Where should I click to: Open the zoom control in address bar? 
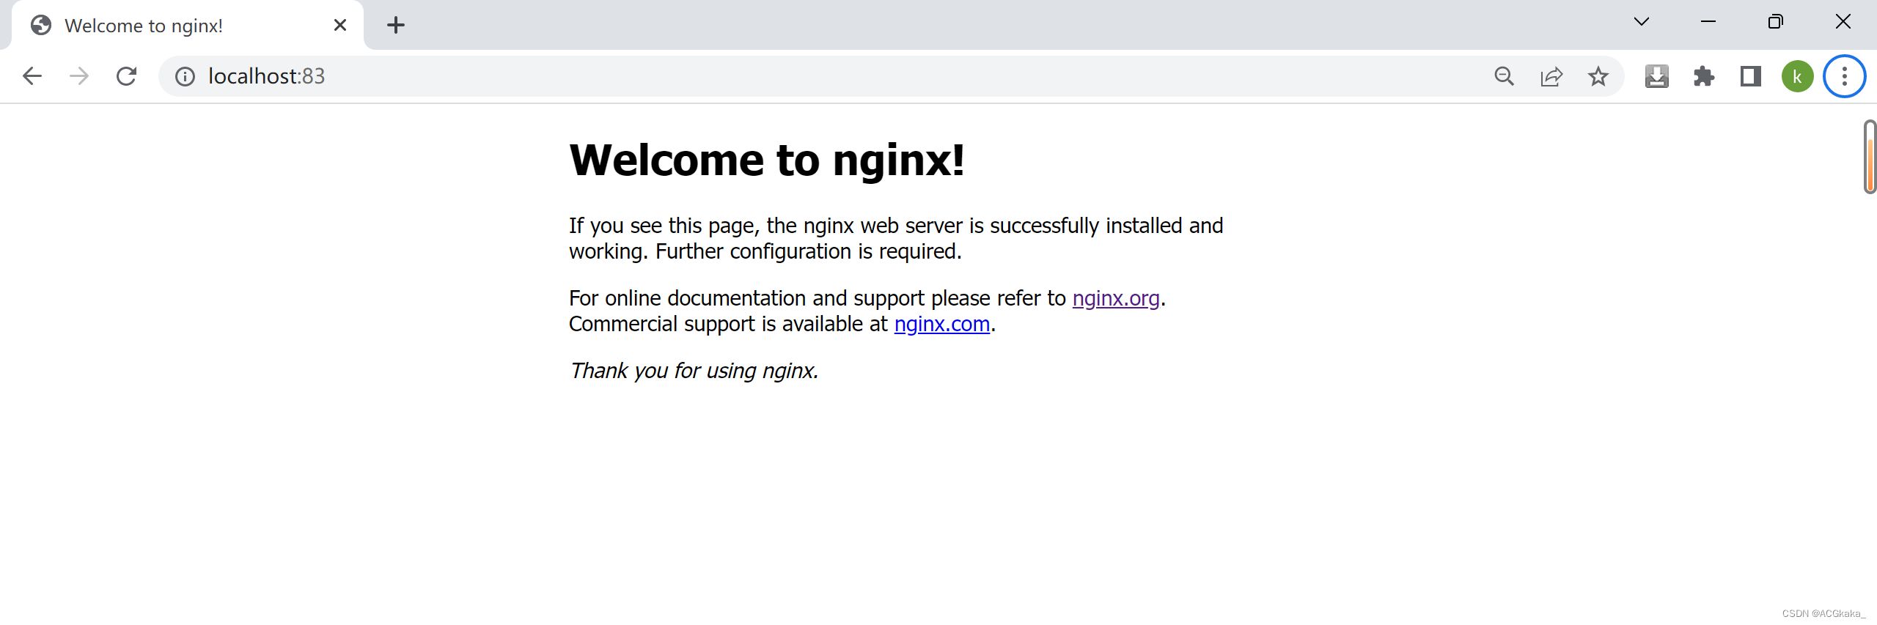[1505, 76]
